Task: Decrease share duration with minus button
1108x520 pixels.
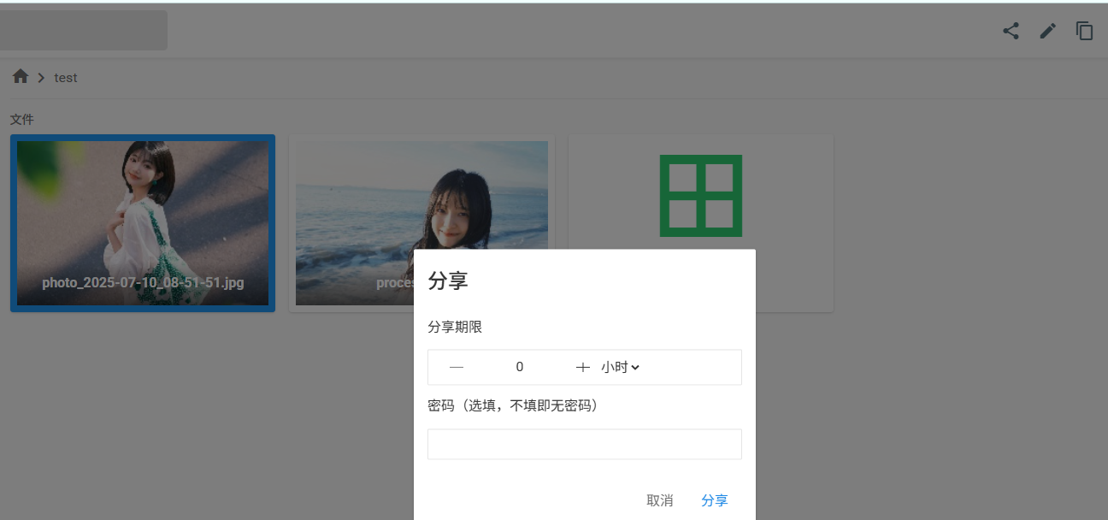Action: pos(457,367)
